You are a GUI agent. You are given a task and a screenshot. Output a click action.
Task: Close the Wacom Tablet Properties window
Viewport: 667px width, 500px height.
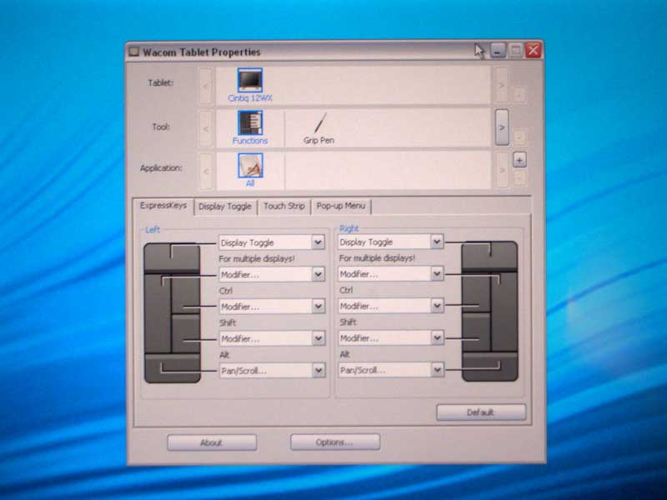(x=533, y=50)
